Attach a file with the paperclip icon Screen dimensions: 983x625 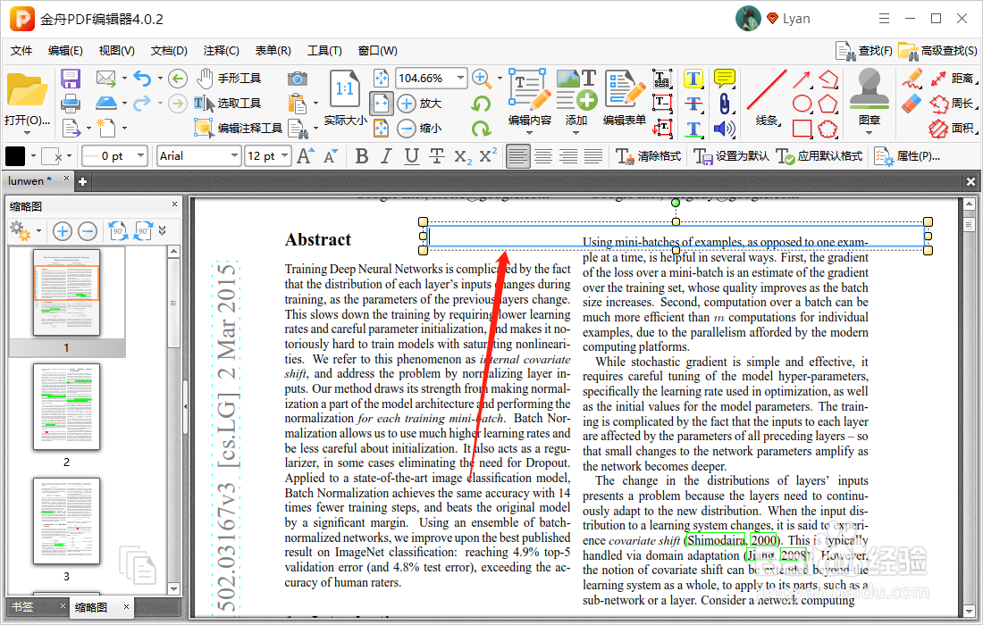pos(724,104)
